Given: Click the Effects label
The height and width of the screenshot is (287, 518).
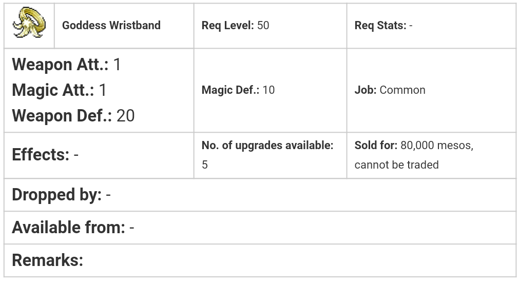Looking at the screenshot, I should pyautogui.click(x=41, y=155).
